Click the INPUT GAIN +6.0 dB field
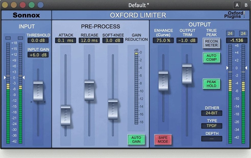Viewport: 251px width, 158px height. (38, 55)
